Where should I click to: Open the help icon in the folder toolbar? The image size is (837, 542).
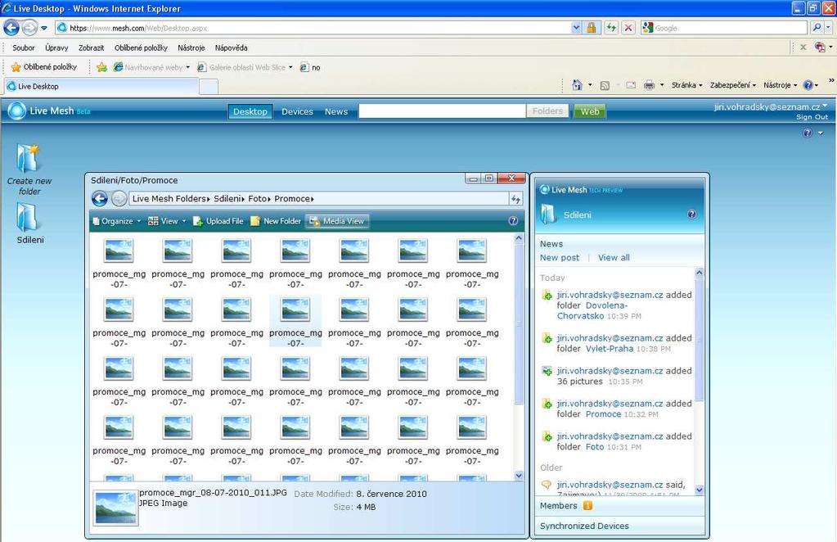[513, 220]
